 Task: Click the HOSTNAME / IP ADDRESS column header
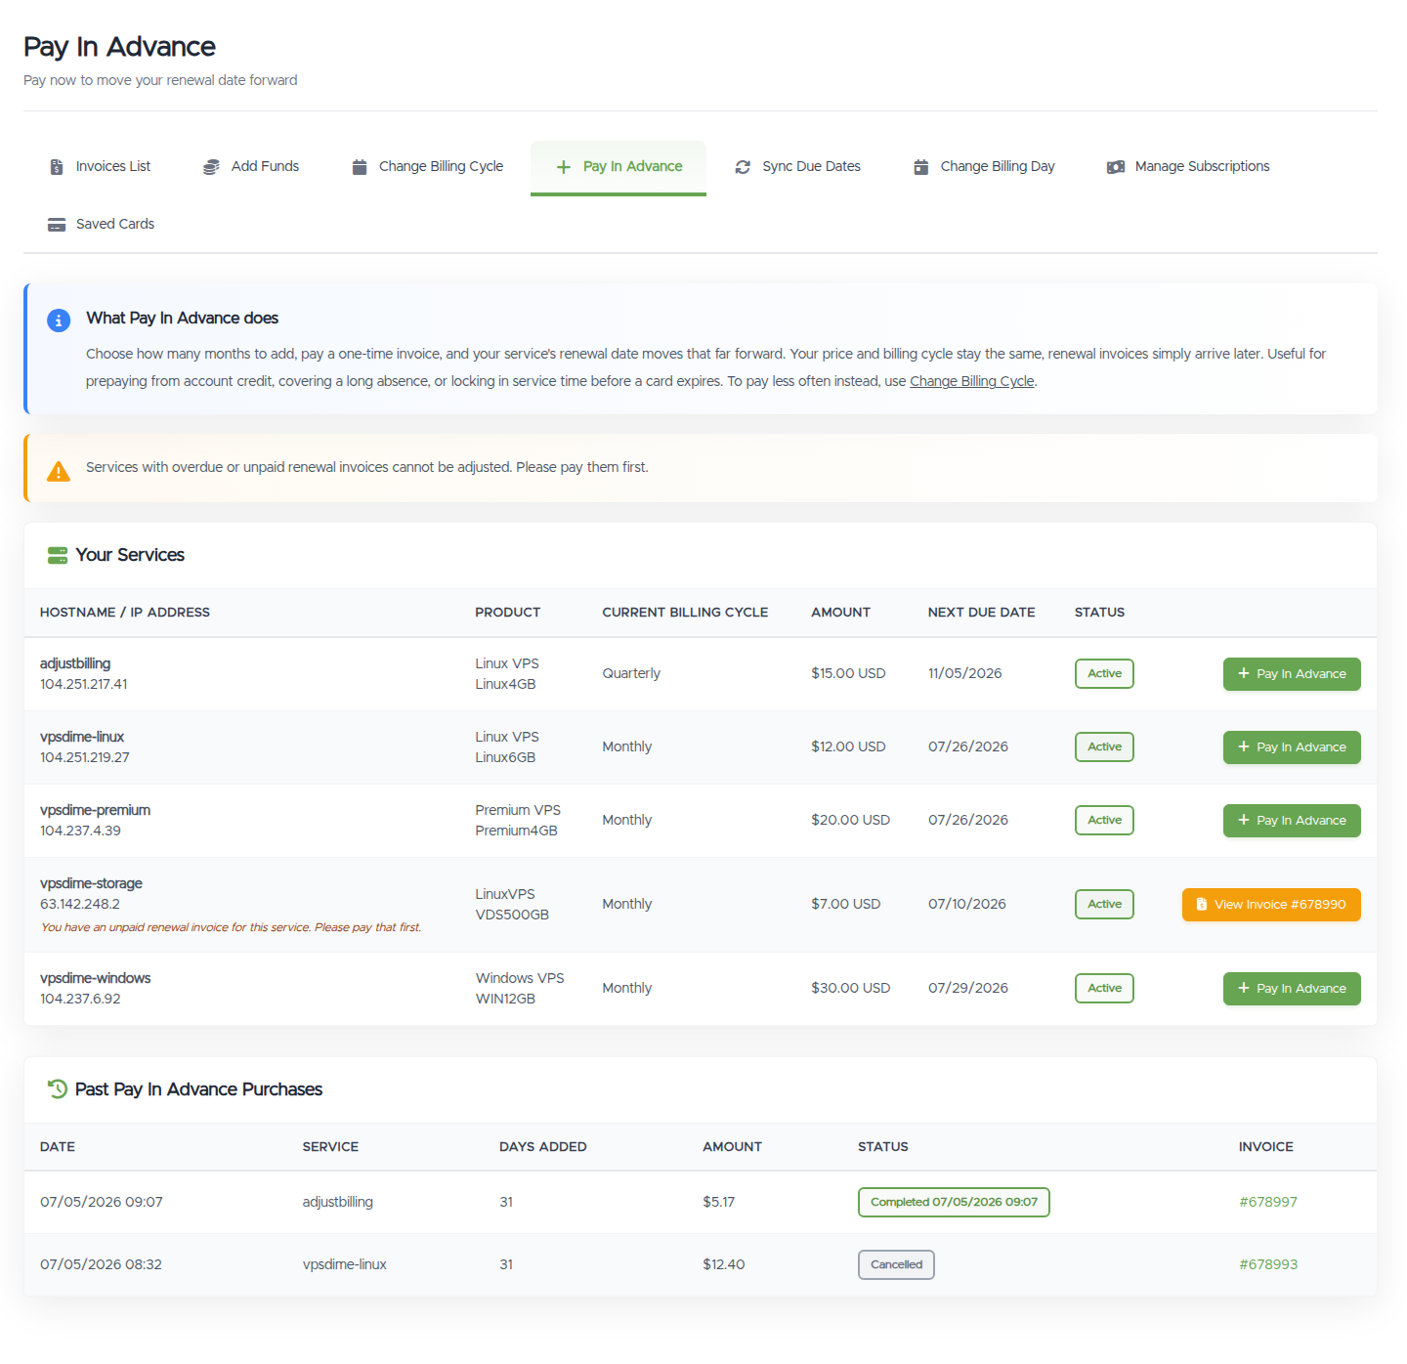(125, 613)
